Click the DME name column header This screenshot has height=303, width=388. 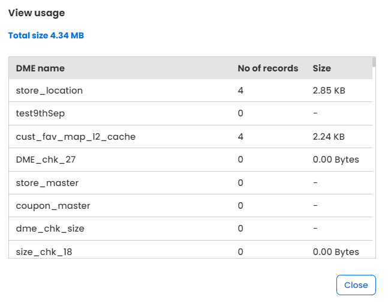pos(40,68)
